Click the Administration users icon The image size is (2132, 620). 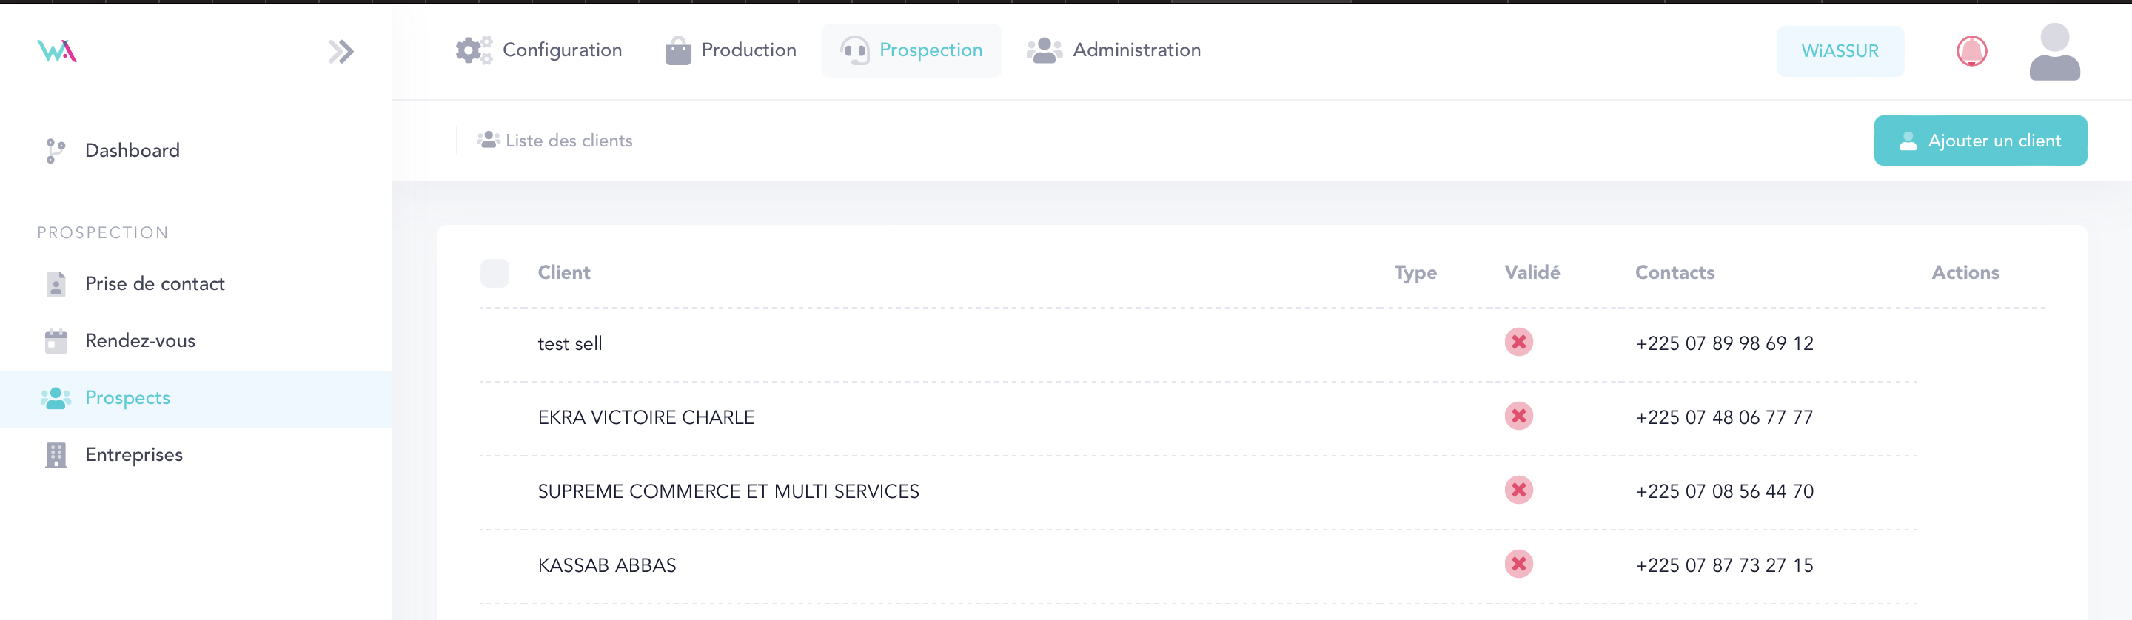[1044, 50]
